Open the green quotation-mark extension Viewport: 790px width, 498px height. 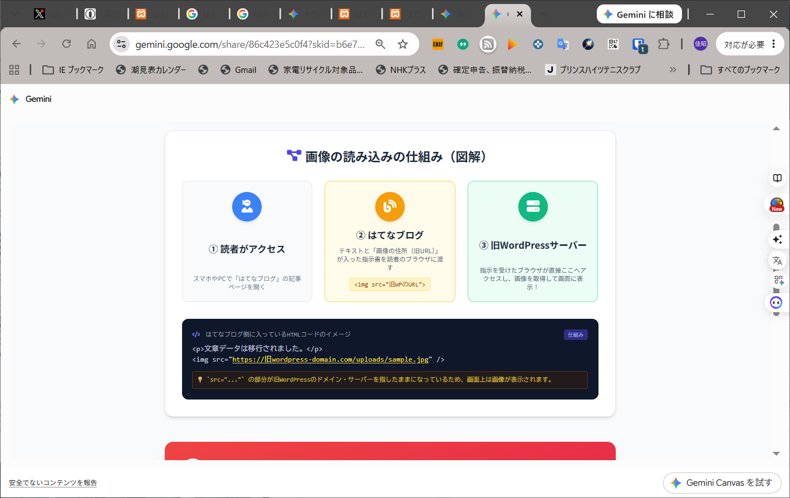pos(463,44)
